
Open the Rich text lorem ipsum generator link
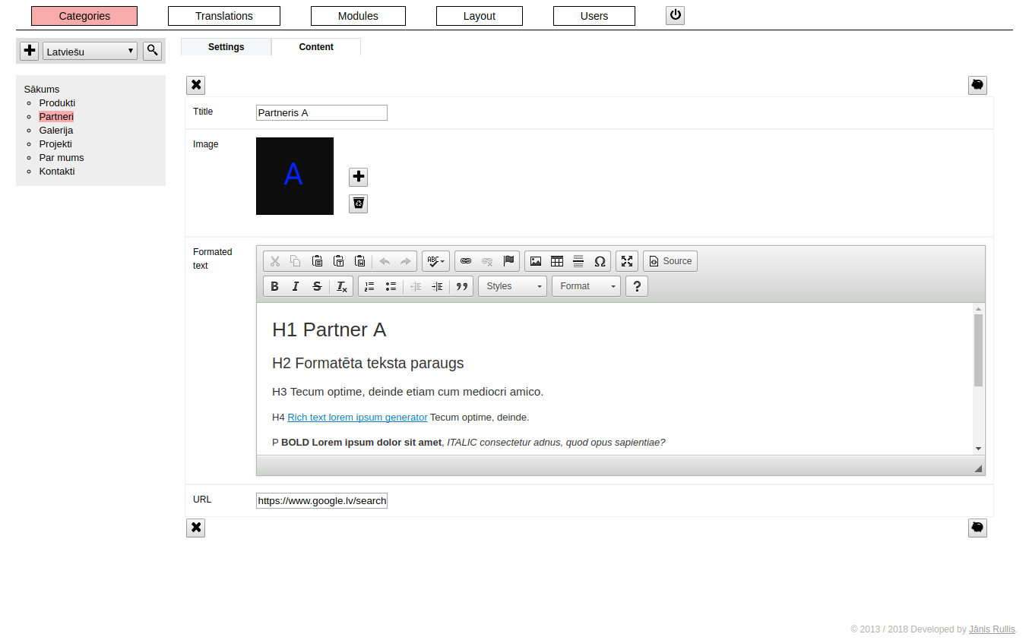point(357,418)
